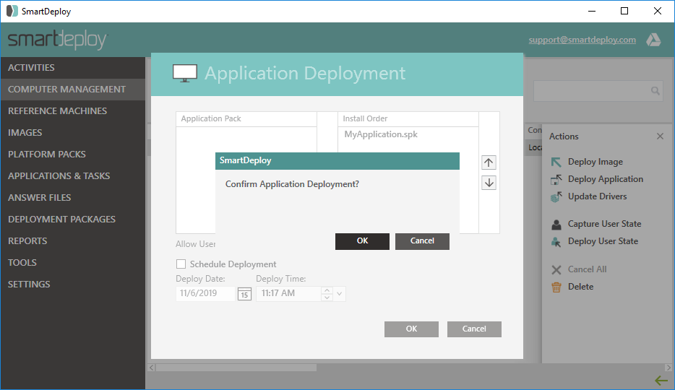The image size is (675, 390).
Task: Move application down in install order
Action: click(x=489, y=183)
